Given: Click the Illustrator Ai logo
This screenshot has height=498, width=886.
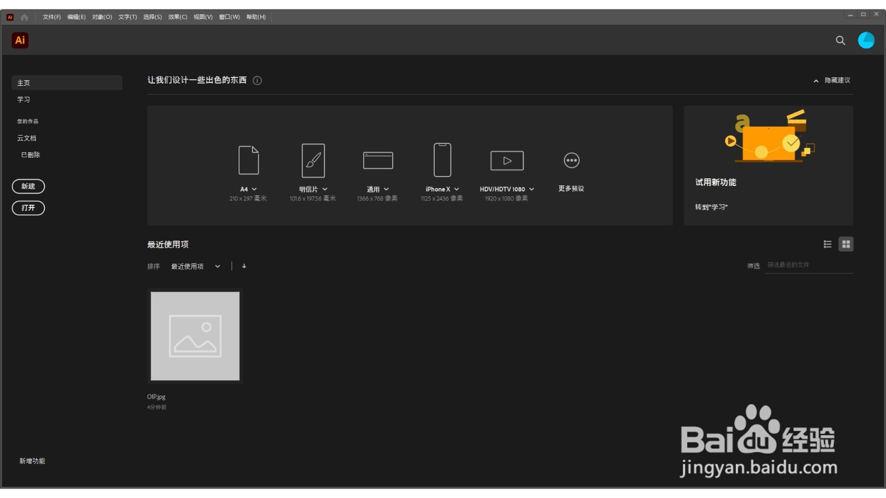Looking at the screenshot, I should 20,40.
